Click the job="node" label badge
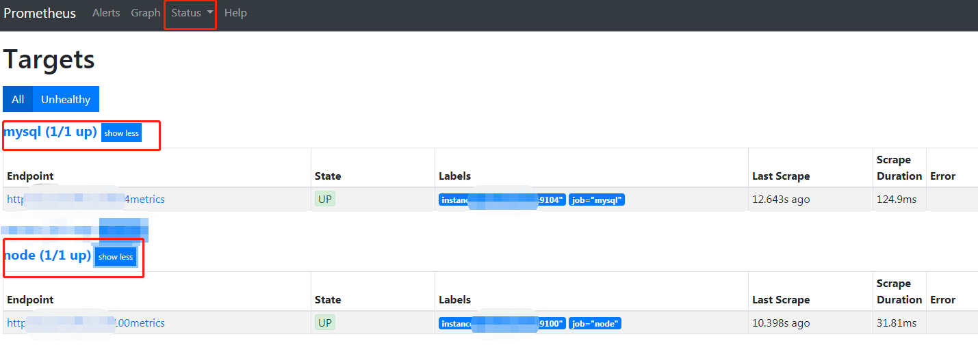This screenshot has width=978, height=356. click(595, 324)
